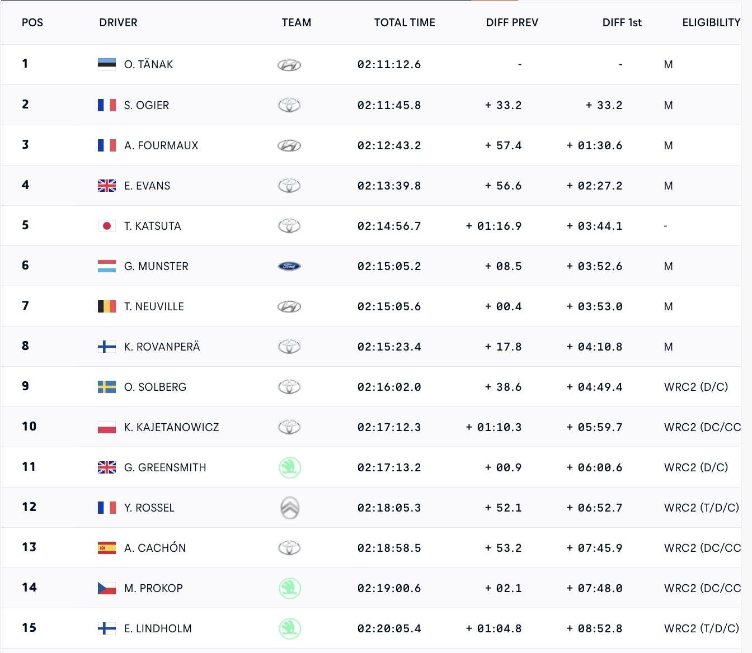The image size is (752, 653).
Task: Open T. Neuville's driver name link
Action: coord(154,306)
